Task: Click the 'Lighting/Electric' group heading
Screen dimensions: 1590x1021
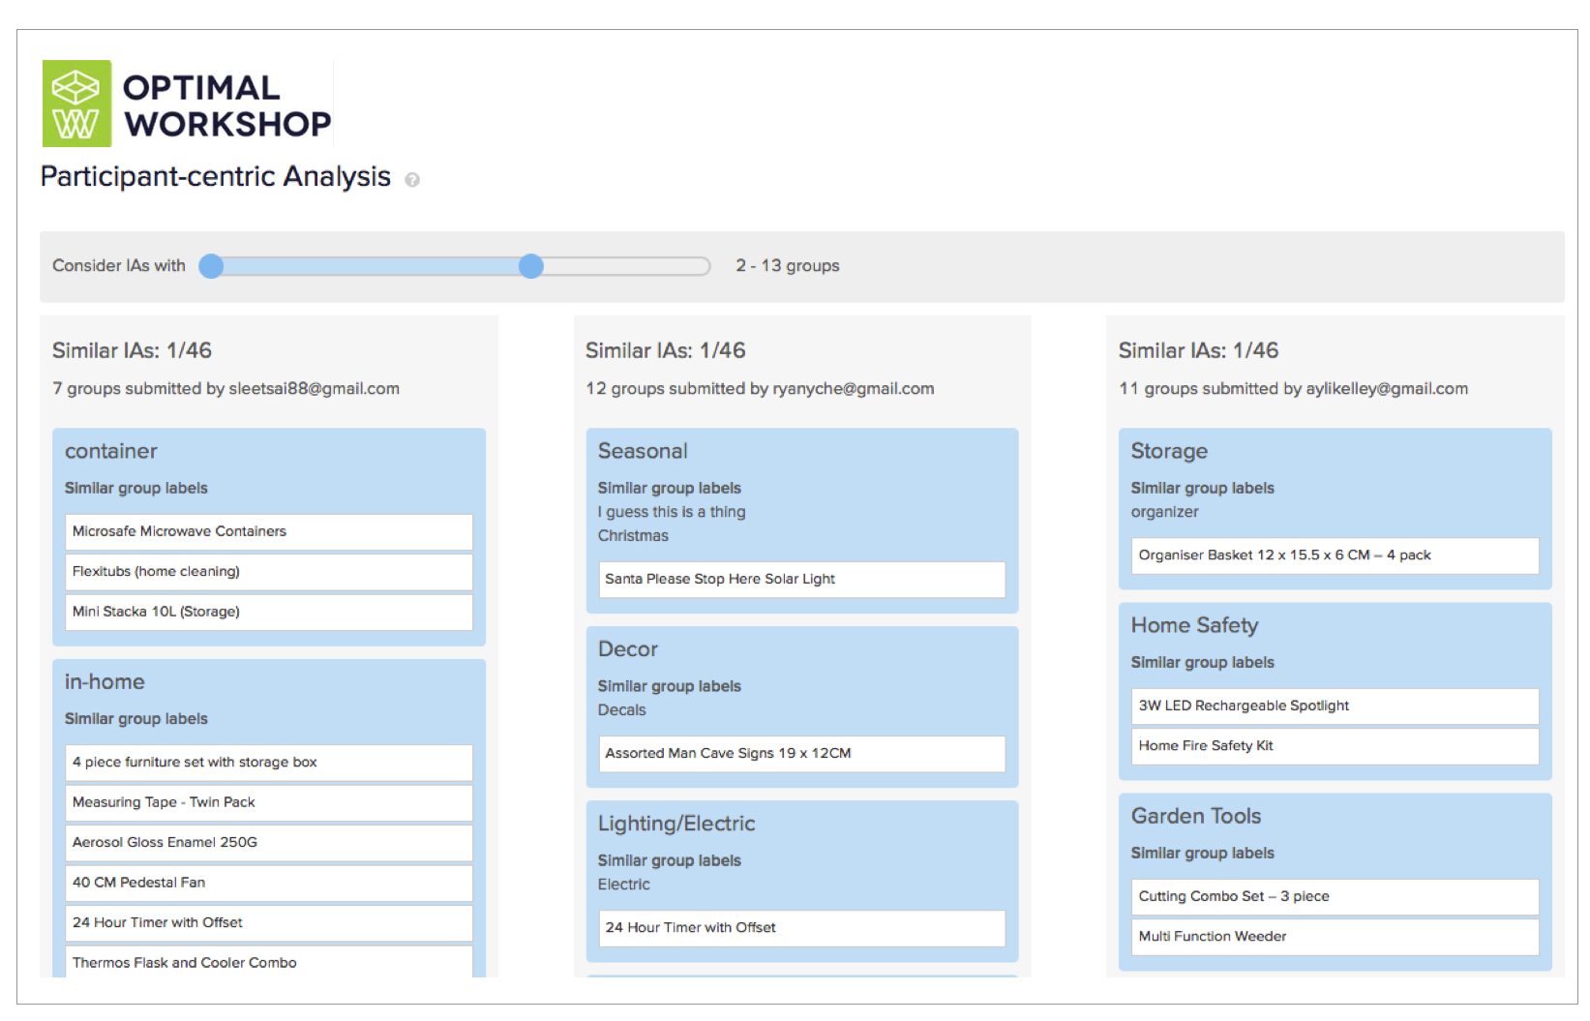Action: pyautogui.click(x=676, y=824)
